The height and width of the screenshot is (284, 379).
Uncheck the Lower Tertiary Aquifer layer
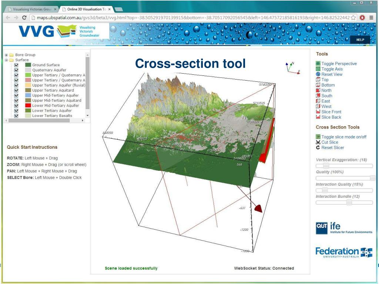[x=16, y=111]
